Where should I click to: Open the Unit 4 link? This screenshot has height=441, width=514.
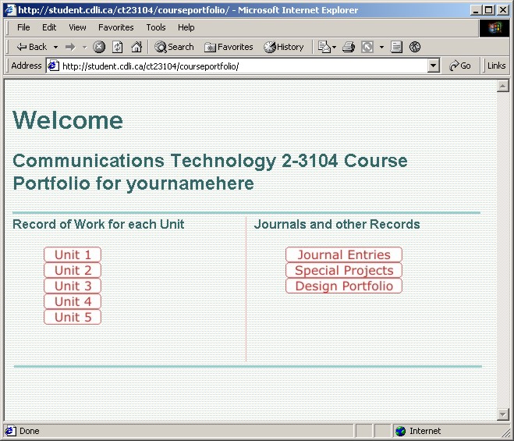(x=73, y=301)
